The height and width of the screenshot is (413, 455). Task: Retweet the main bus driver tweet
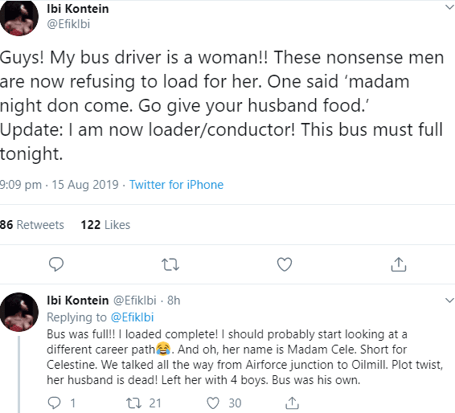(170, 264)
